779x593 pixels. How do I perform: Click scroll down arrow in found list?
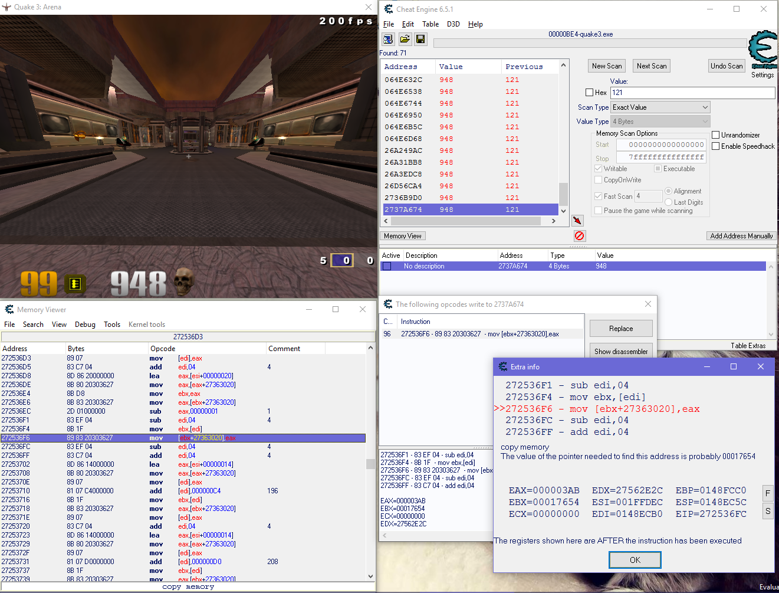tap(563, 211)
